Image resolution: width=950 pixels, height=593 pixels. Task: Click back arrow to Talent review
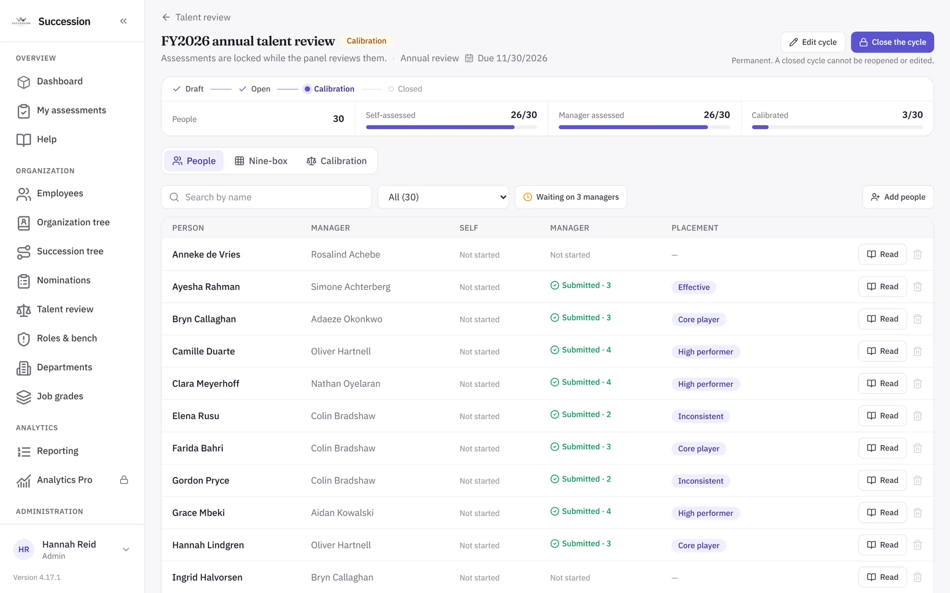166,17
